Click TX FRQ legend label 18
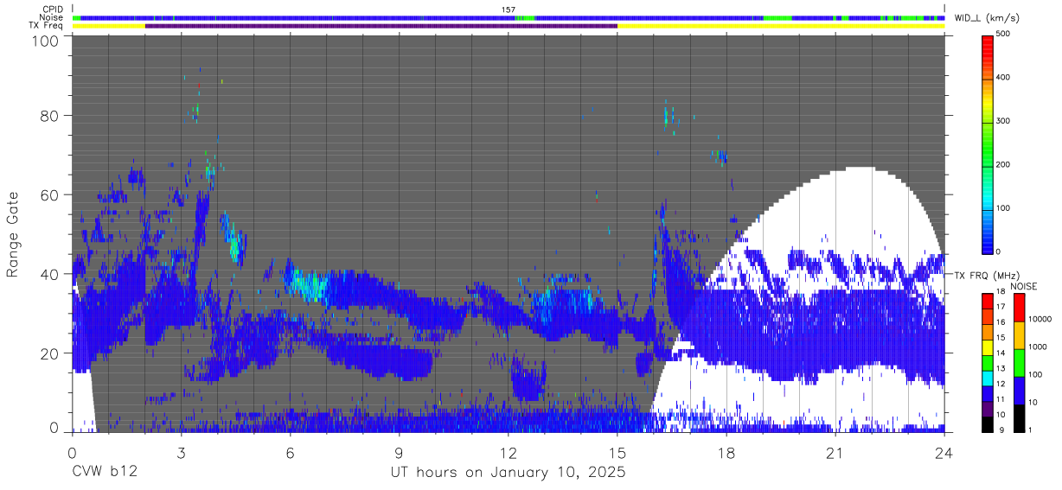The image size is (1062, 490). click(1000, 292)
